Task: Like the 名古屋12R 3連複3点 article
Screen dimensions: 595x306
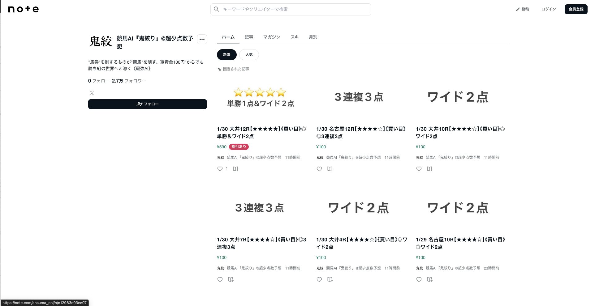Action: (x=319, y=169)
